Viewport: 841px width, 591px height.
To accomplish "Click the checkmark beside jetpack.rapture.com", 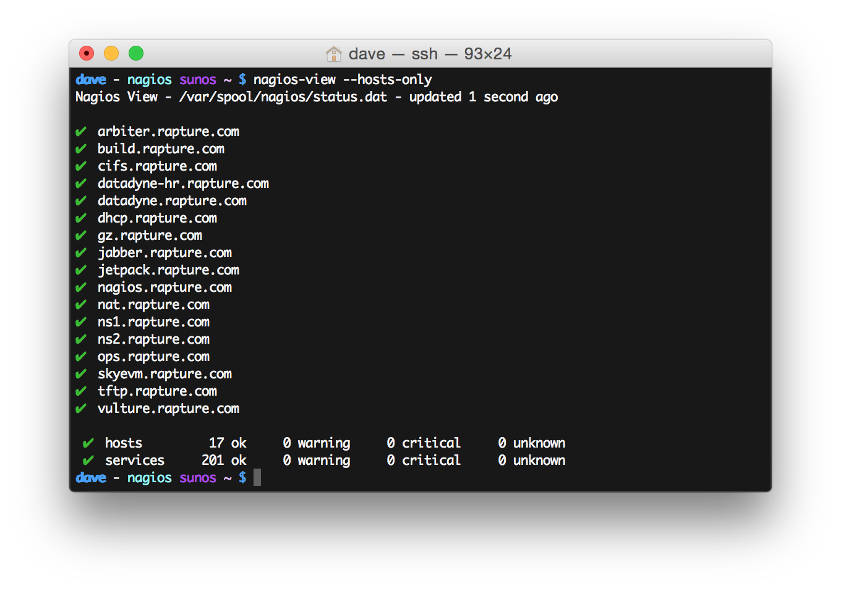I will 81,270.
